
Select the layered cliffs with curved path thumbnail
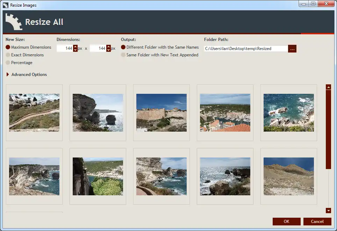[x=162, y=176]
